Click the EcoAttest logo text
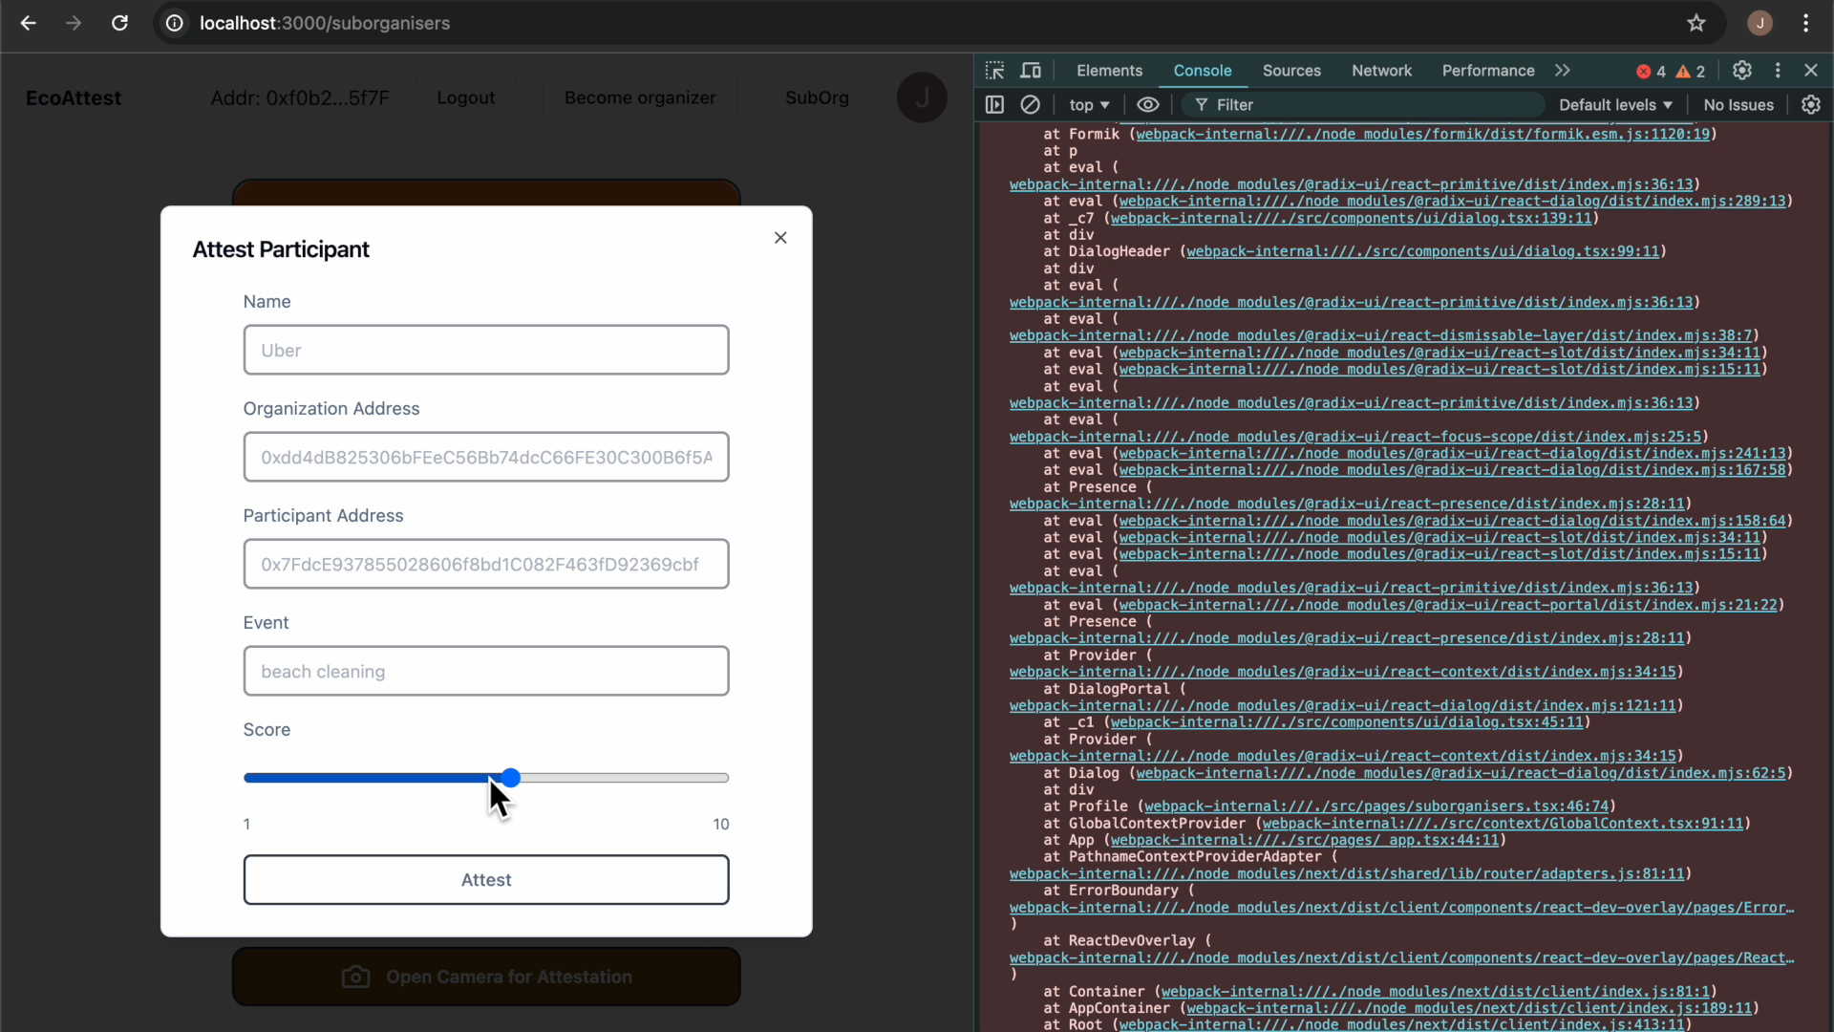The height and width of the screenshot is (1032, 1834). tap(74, 97)
